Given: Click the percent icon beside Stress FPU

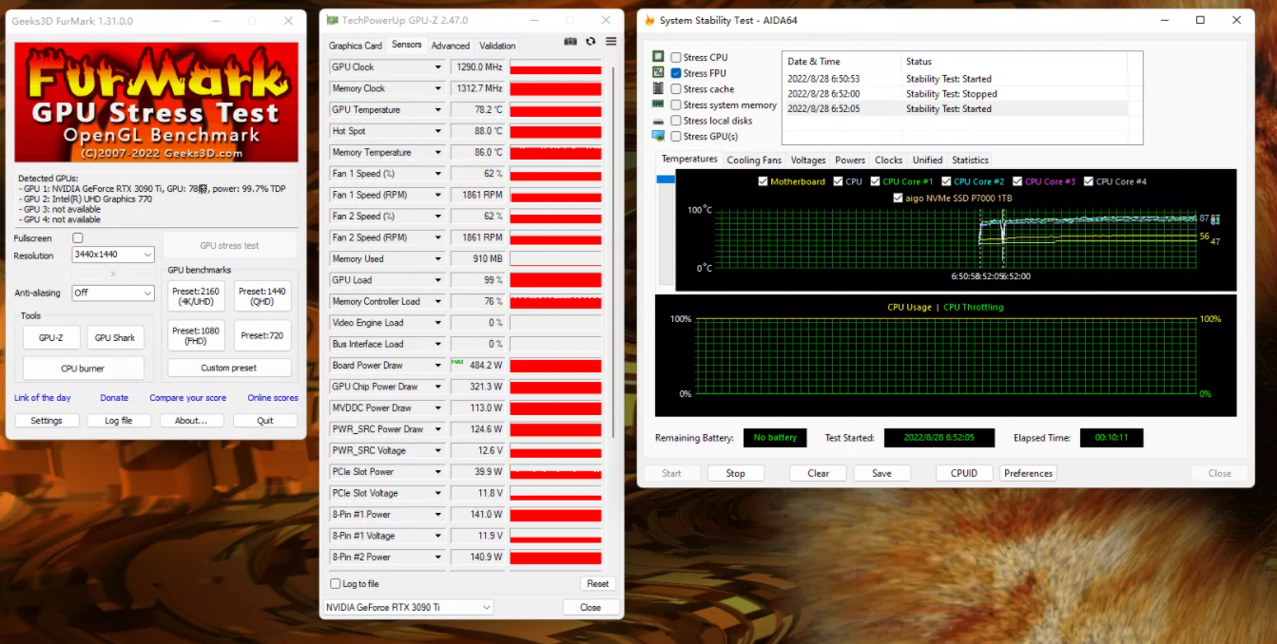Looking at the screenshot, I should click(658, 73).
